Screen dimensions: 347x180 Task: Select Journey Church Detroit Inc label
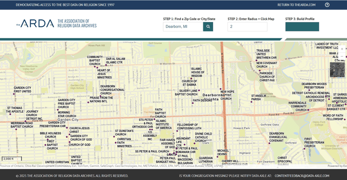pos(34,115)
